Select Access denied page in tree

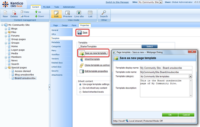click(22, 71)
